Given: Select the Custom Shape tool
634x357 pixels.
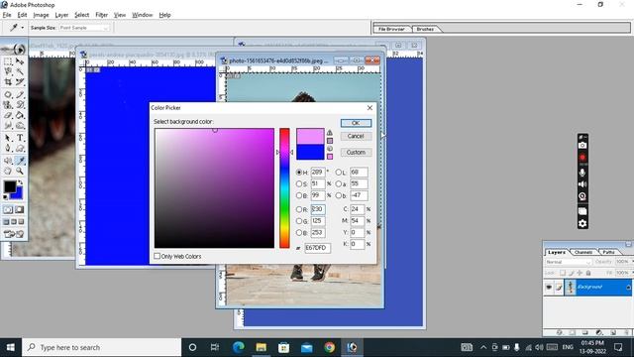Looking at the screenshot, I should pos(20,148).
